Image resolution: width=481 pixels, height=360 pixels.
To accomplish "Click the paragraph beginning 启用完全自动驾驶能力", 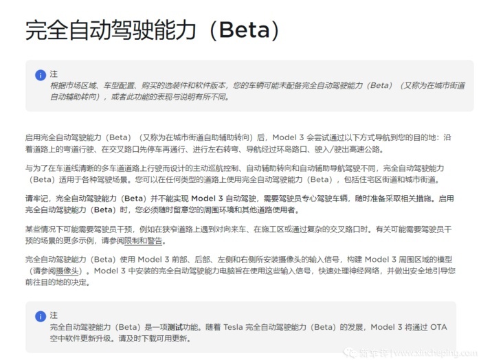I will (238, 143).
